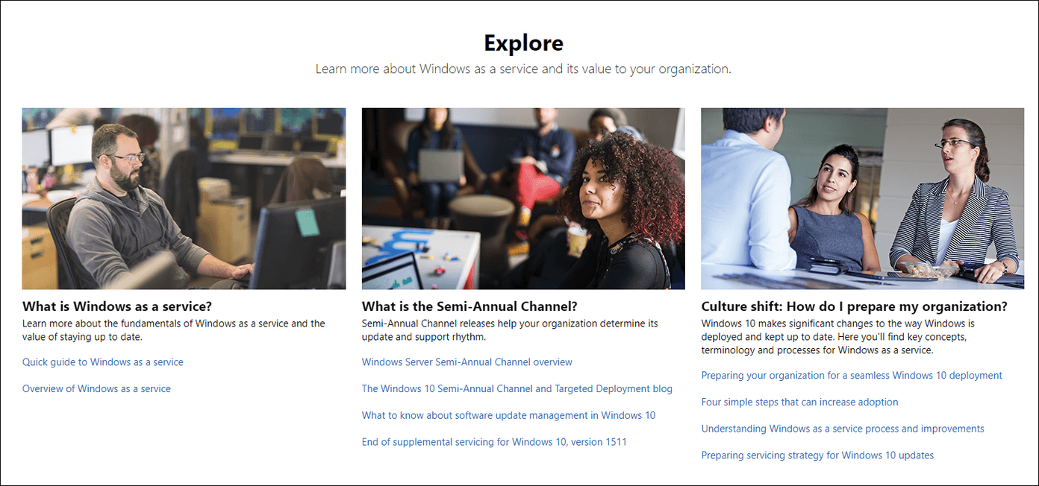Open the Windows Server Semi-Annual Channel overview link
The height and width of the screenshot is (486, 1039).
click(x=467, y=362)
